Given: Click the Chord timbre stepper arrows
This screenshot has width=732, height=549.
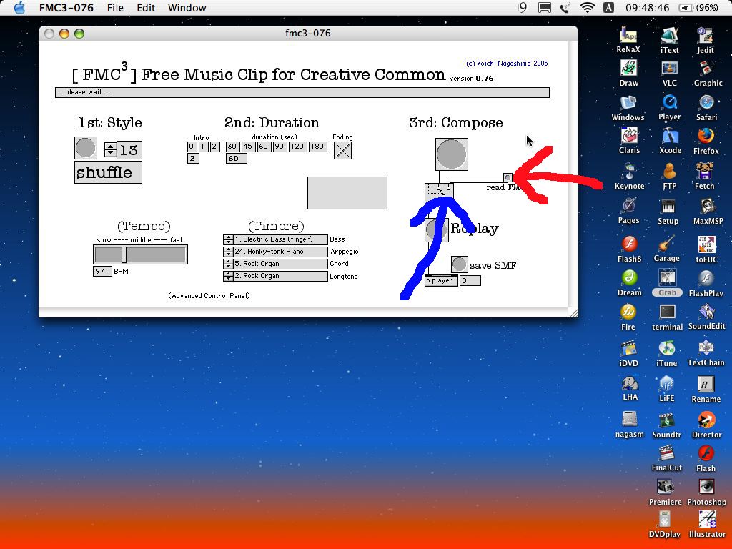Looking at the screenshot, I should [x=228, y=264].
